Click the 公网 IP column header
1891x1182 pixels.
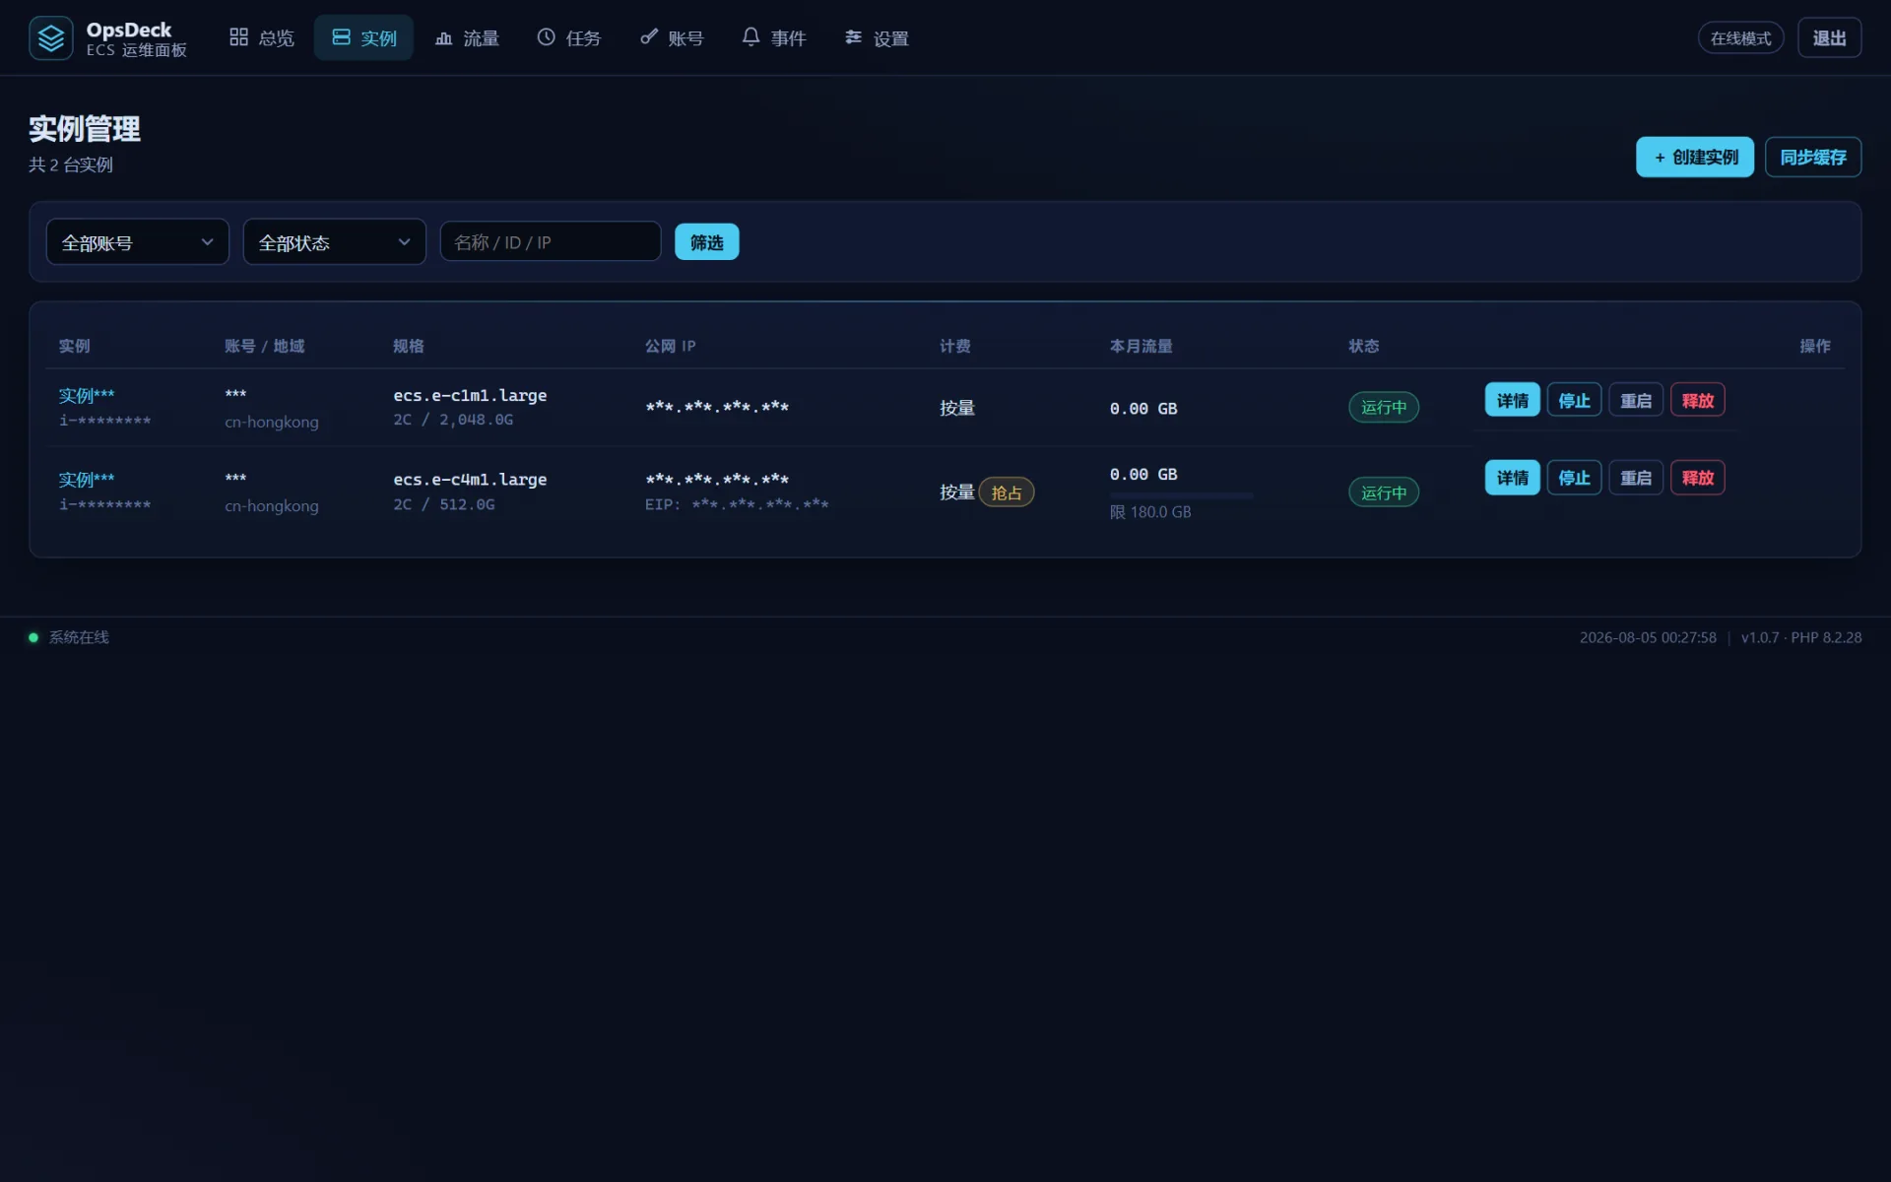[671, 346]
